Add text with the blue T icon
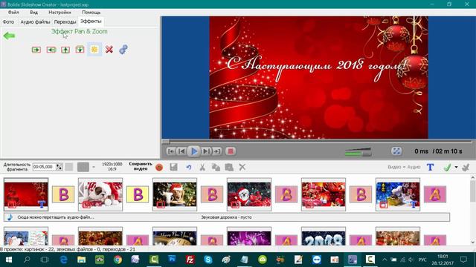 point(430,167)
